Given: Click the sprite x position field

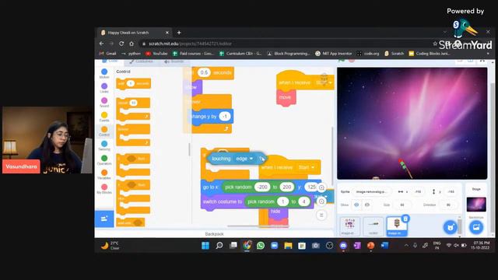Looking at the screenshot, I should [x=418, y=192].
